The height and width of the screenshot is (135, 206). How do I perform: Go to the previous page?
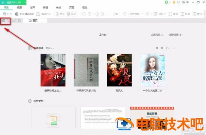(97, 14)
